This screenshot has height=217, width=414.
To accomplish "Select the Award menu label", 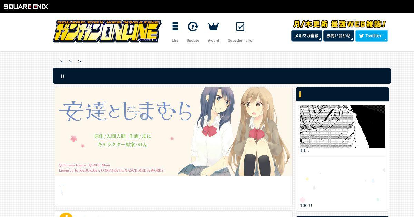I will [x=214, y=41].
